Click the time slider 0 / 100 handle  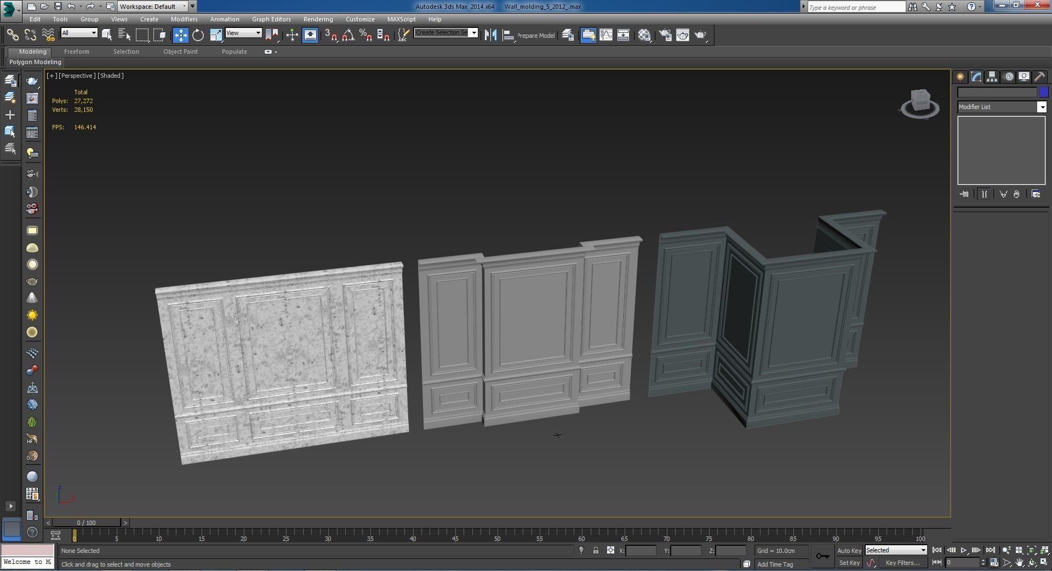pos(86,523)
